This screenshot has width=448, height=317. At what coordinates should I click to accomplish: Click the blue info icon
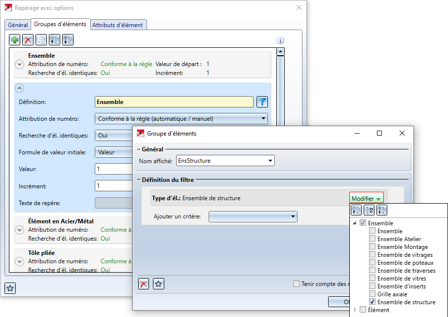(x=280, y=41)
